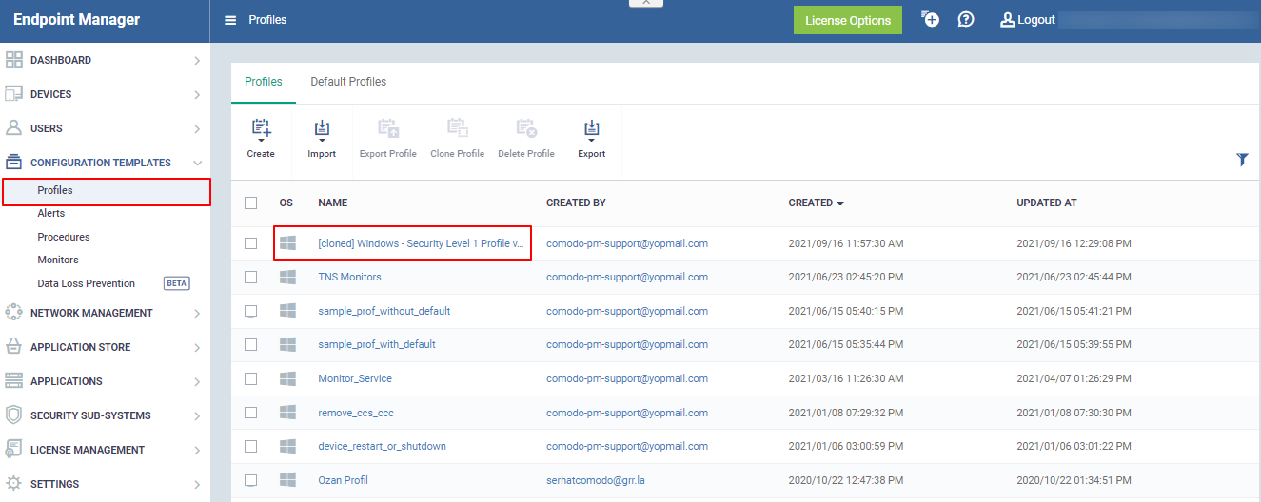This screenshot has width=1261, height=502.
Task: Open the Application Store basket icon
Action: tap(13, 347)
